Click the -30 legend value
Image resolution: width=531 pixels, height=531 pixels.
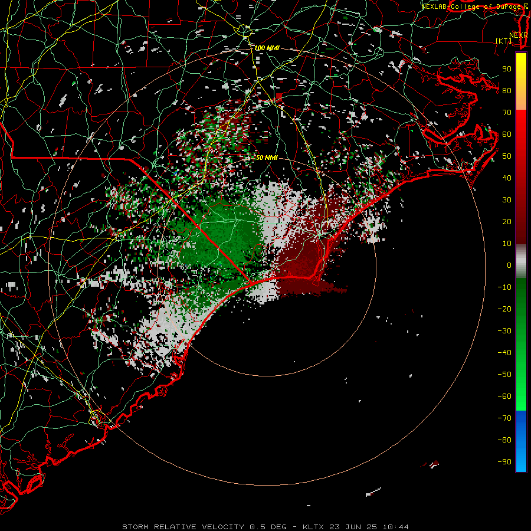(504, 331)
